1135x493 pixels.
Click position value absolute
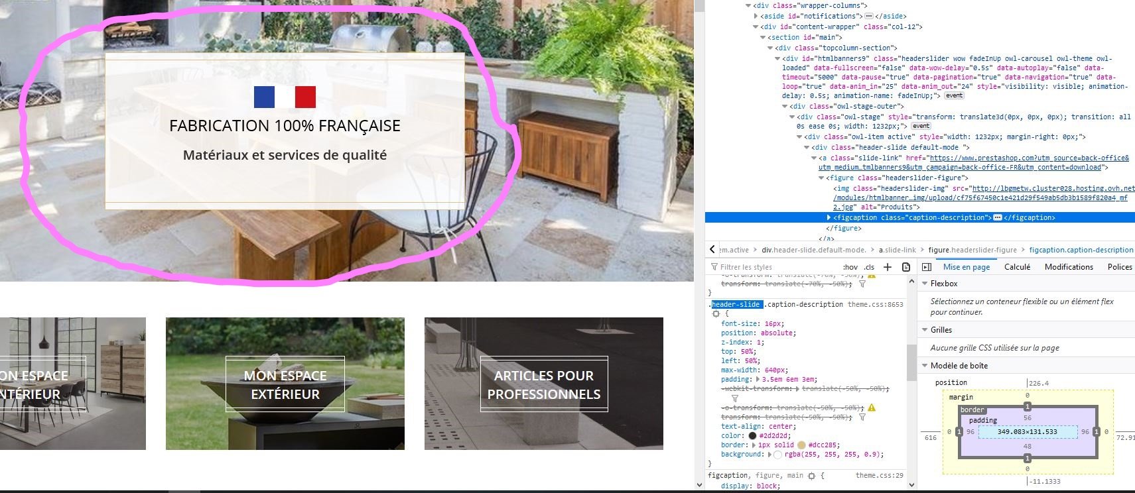coord(778,333)
